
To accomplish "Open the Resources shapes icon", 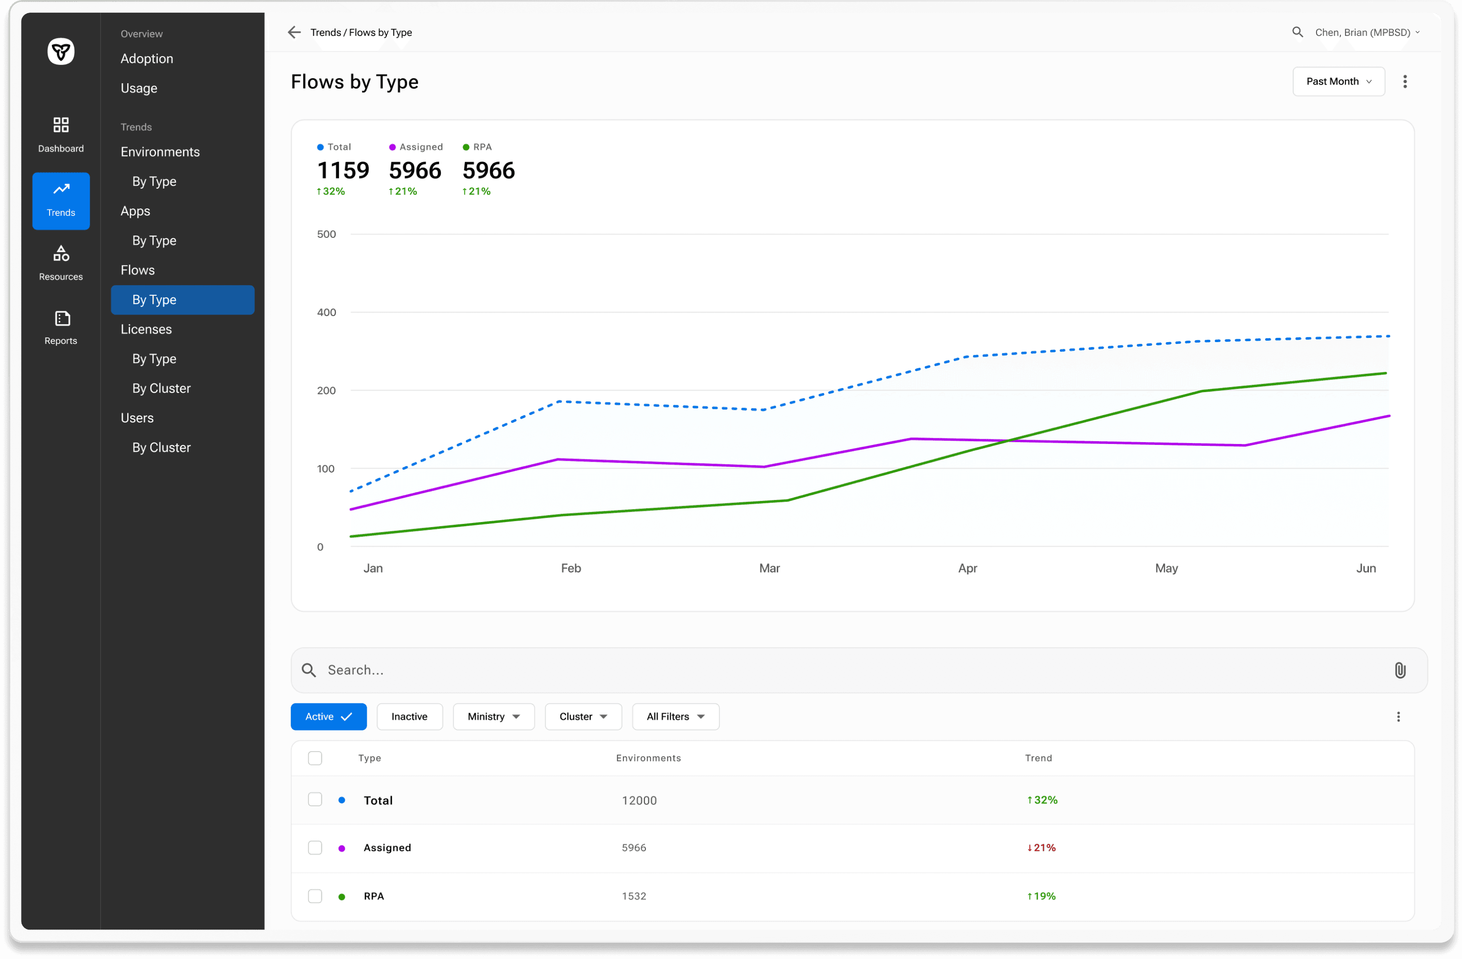I will coord(61,253).
